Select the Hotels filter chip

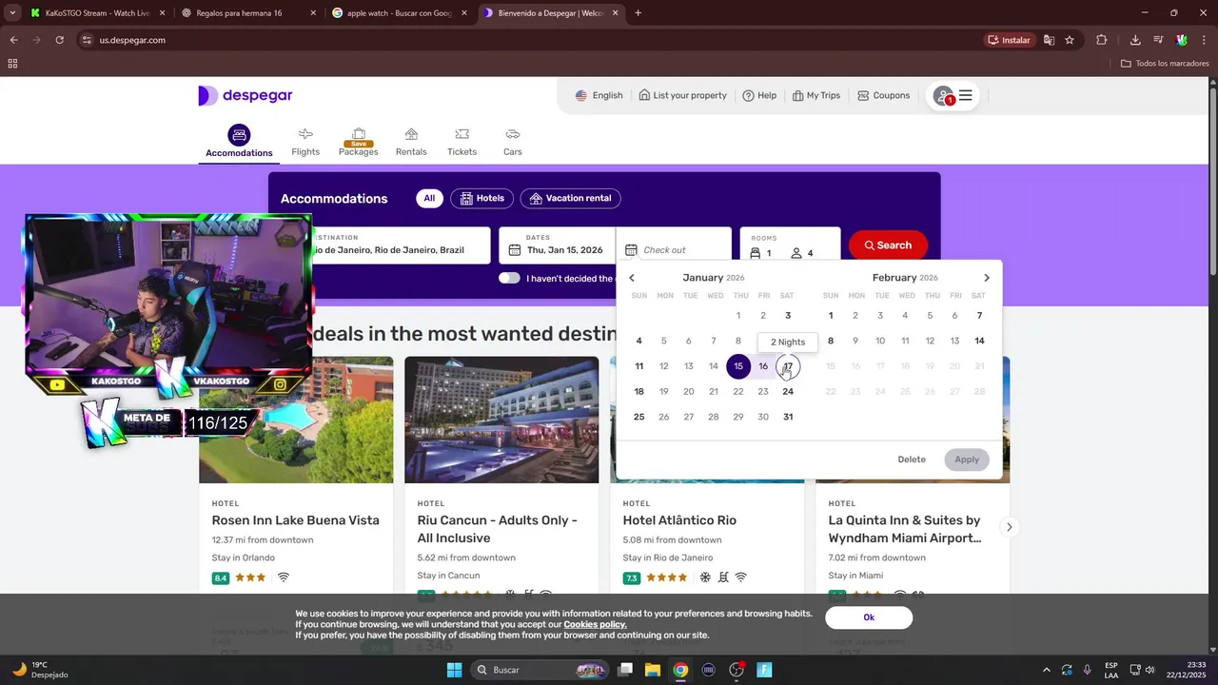tap(481, 199)
